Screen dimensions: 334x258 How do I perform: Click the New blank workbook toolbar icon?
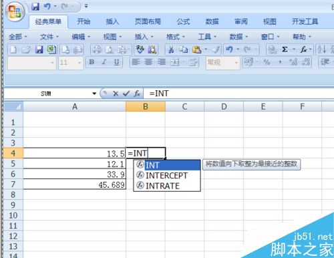click(13, 49)
